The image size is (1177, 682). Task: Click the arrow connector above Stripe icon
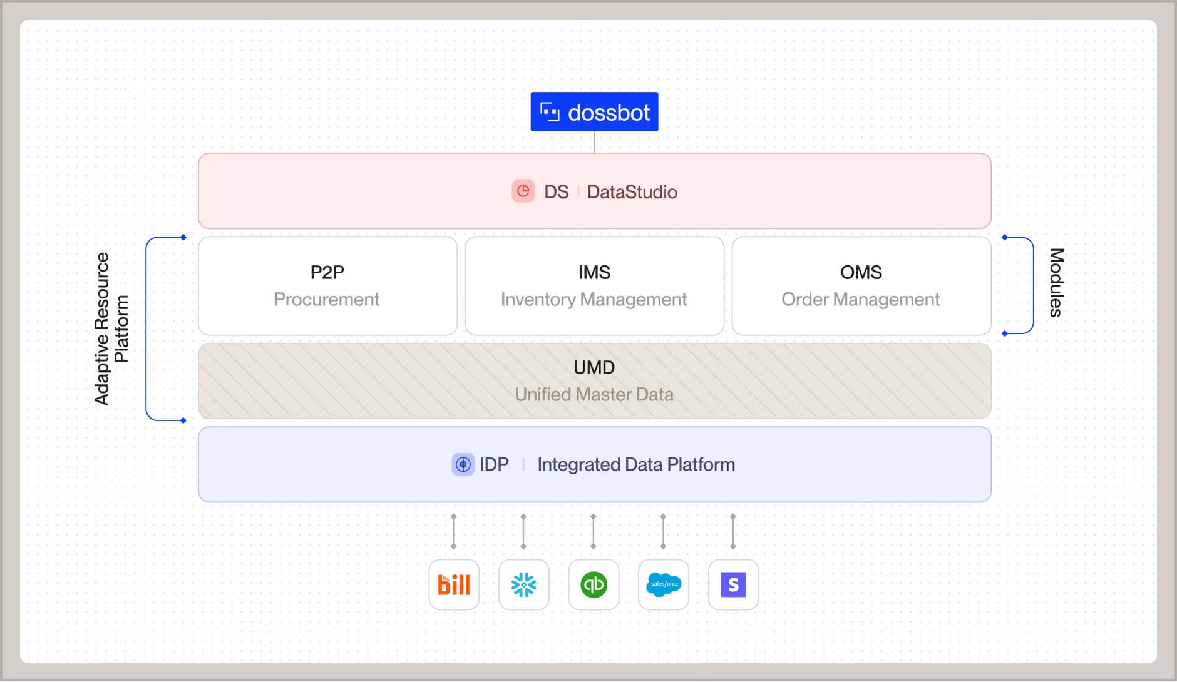click(x=733, y=531)
